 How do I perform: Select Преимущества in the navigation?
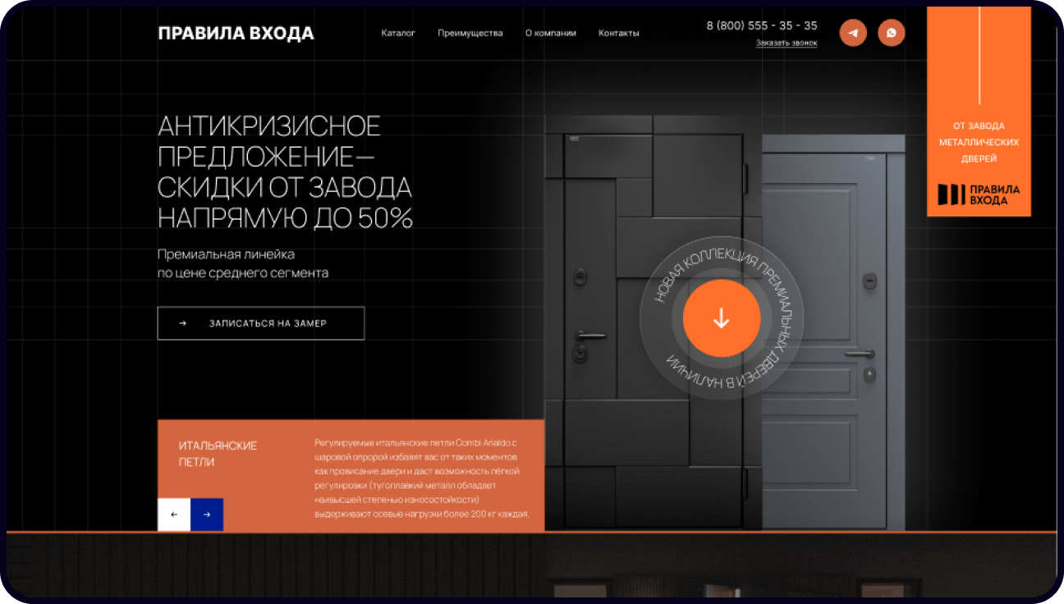coord(470,34)
